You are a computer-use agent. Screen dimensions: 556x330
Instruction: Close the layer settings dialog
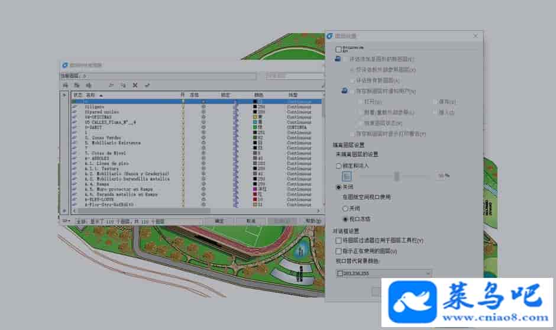(476, 36)
